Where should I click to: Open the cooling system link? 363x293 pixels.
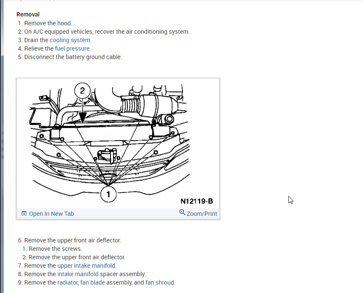pos(70,40)
